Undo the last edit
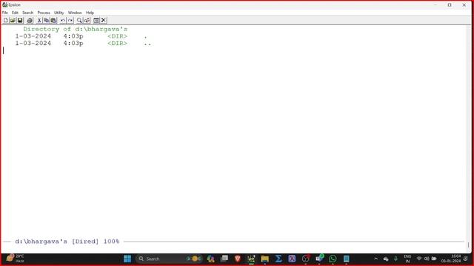Image resolution: width=474 pixels, height=266 pixels. (62, 20)
